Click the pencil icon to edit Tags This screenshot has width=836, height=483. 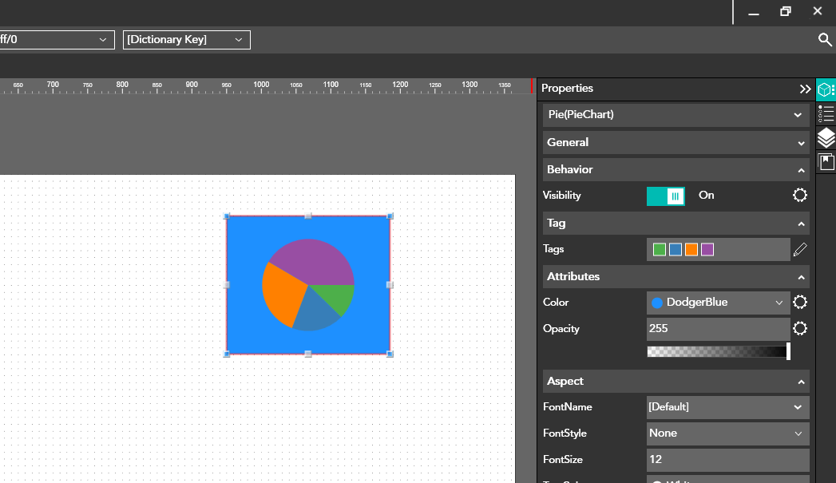tap(800, 250)
